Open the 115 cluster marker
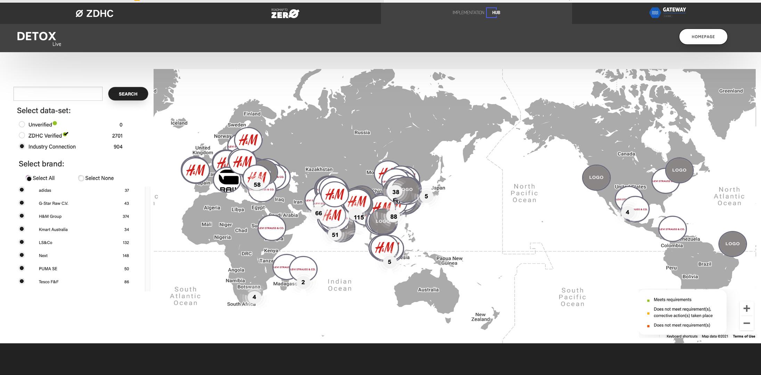Screen dimensions: 761x375 click(359, 217)
